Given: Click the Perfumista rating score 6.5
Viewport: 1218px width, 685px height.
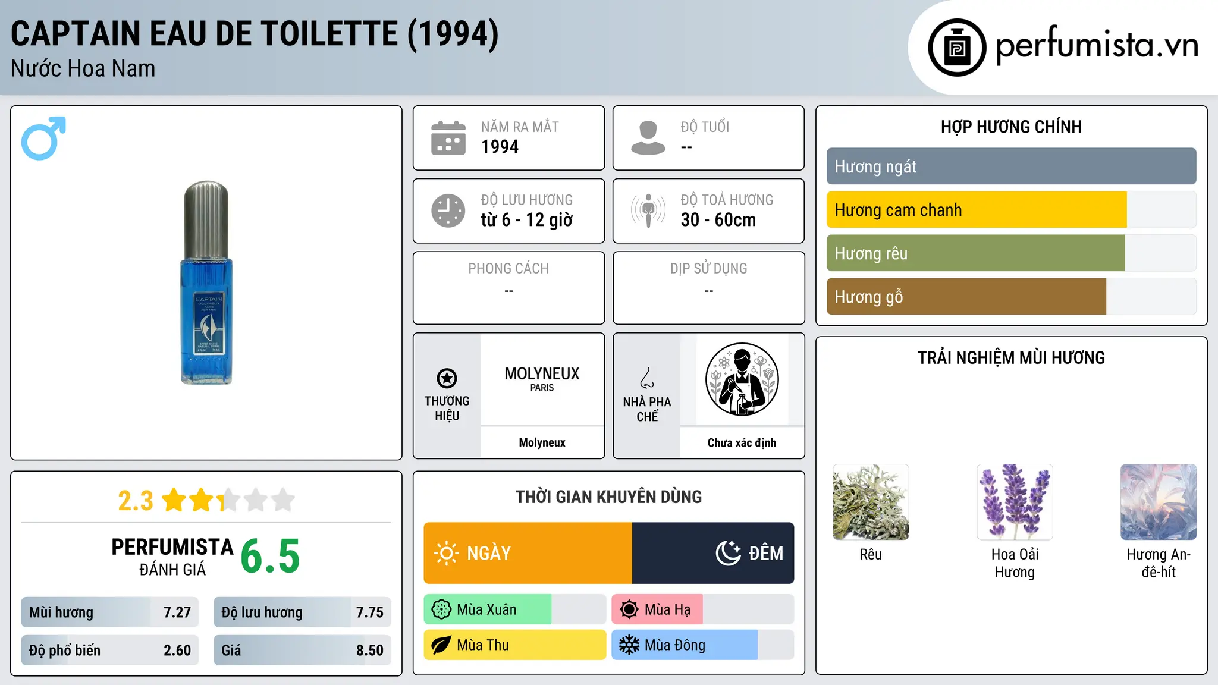Looking at the screenshot, I should coord(270,557).
